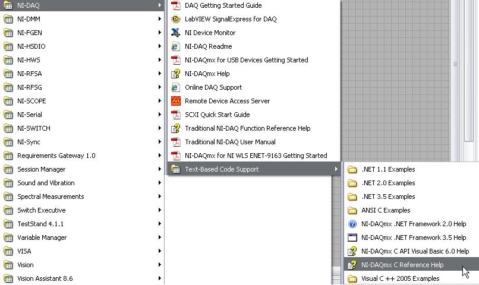The image size is (479, 285).
Task: Click the Visual C ++ 2005 Examples folder icon
Action: tap(352, 278)
